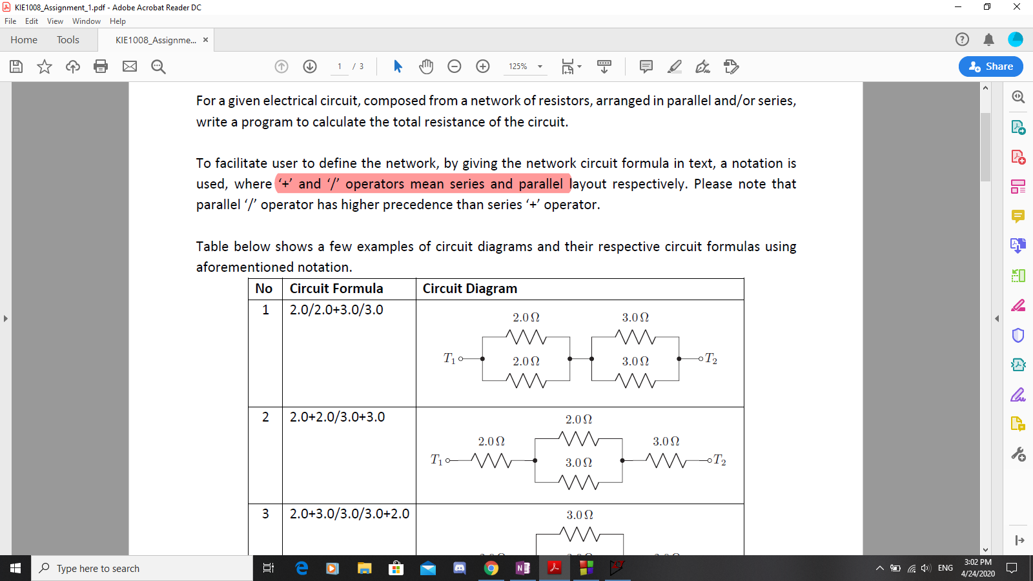Open the Search tool in the sidebar
This screenshot has height=581, width=1033.
1018,97
